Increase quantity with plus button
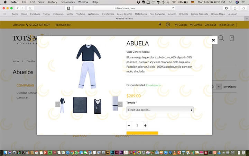The image size is (249, 156). tap(145, 125)
